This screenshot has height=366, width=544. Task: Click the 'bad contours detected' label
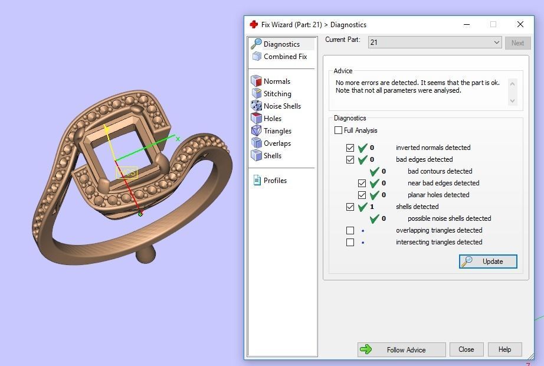tap(440, 171)
